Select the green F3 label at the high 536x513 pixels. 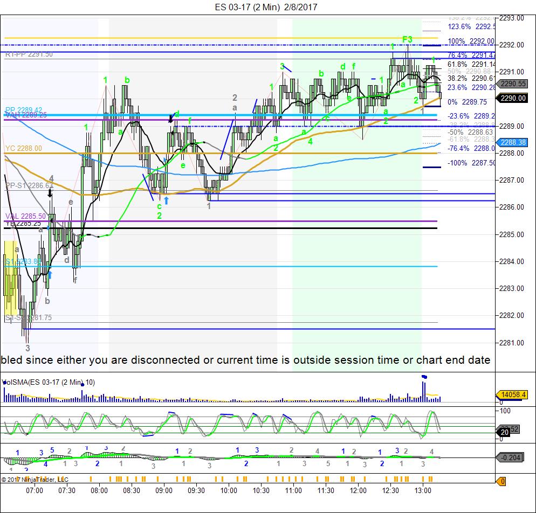(x=407, y=40)
